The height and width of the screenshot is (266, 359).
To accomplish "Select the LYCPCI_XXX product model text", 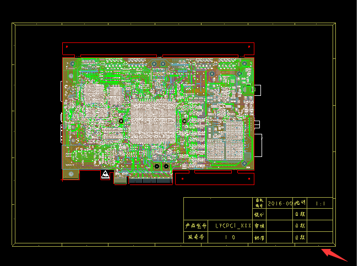I will point(233,226).
